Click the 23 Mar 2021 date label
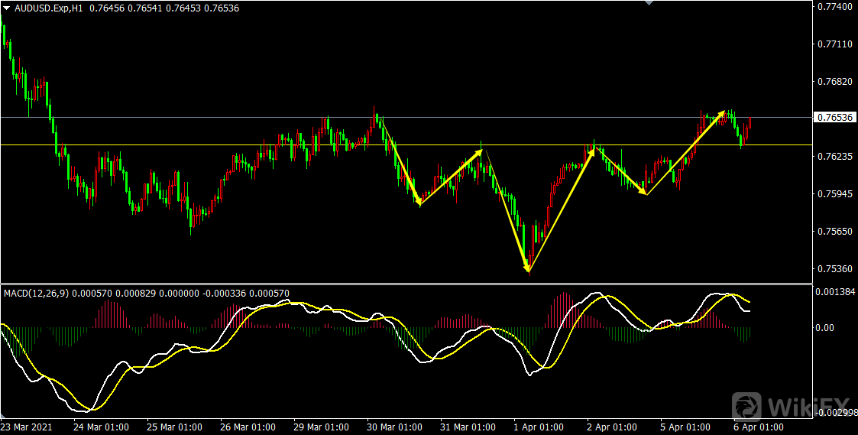 tap(26, 427)
